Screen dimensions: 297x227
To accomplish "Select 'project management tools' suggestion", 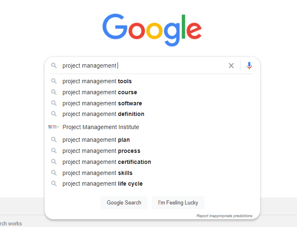I will click(x=97, y=81).
